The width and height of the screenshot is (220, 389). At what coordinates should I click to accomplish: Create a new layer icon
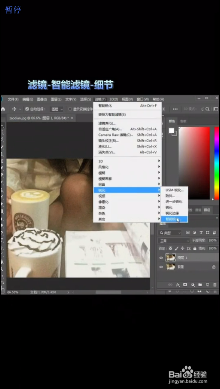pyautogui.click(x=208, y=285)
